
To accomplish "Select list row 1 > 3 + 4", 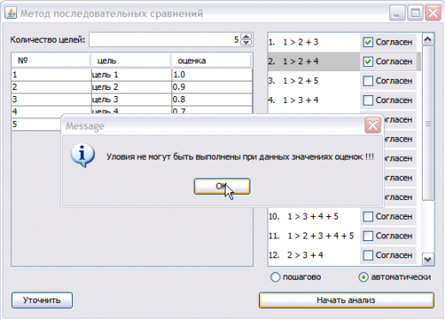I will 344,100.
